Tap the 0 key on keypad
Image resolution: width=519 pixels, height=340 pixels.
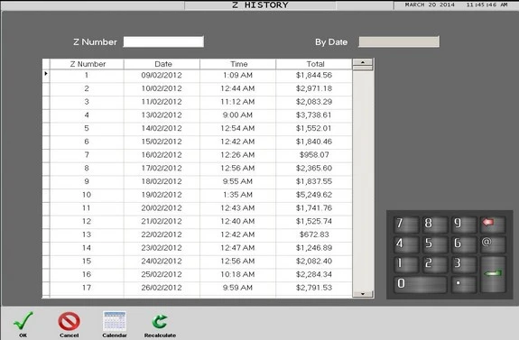tap(421, 284)
